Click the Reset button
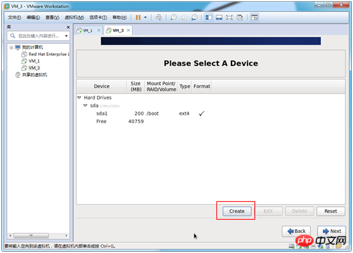Image resolution: width=353 pixels, height=253 pixels. [331, 211]
